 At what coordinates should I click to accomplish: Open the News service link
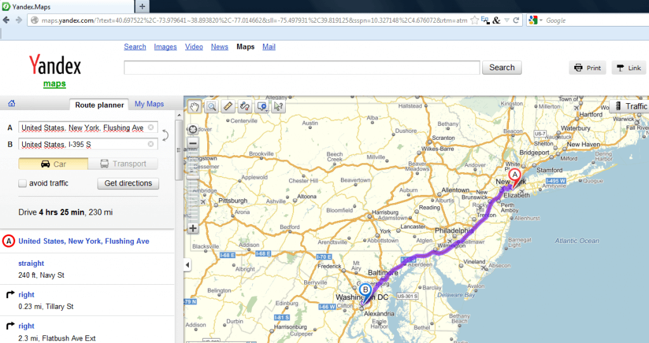tap(219, 47)
